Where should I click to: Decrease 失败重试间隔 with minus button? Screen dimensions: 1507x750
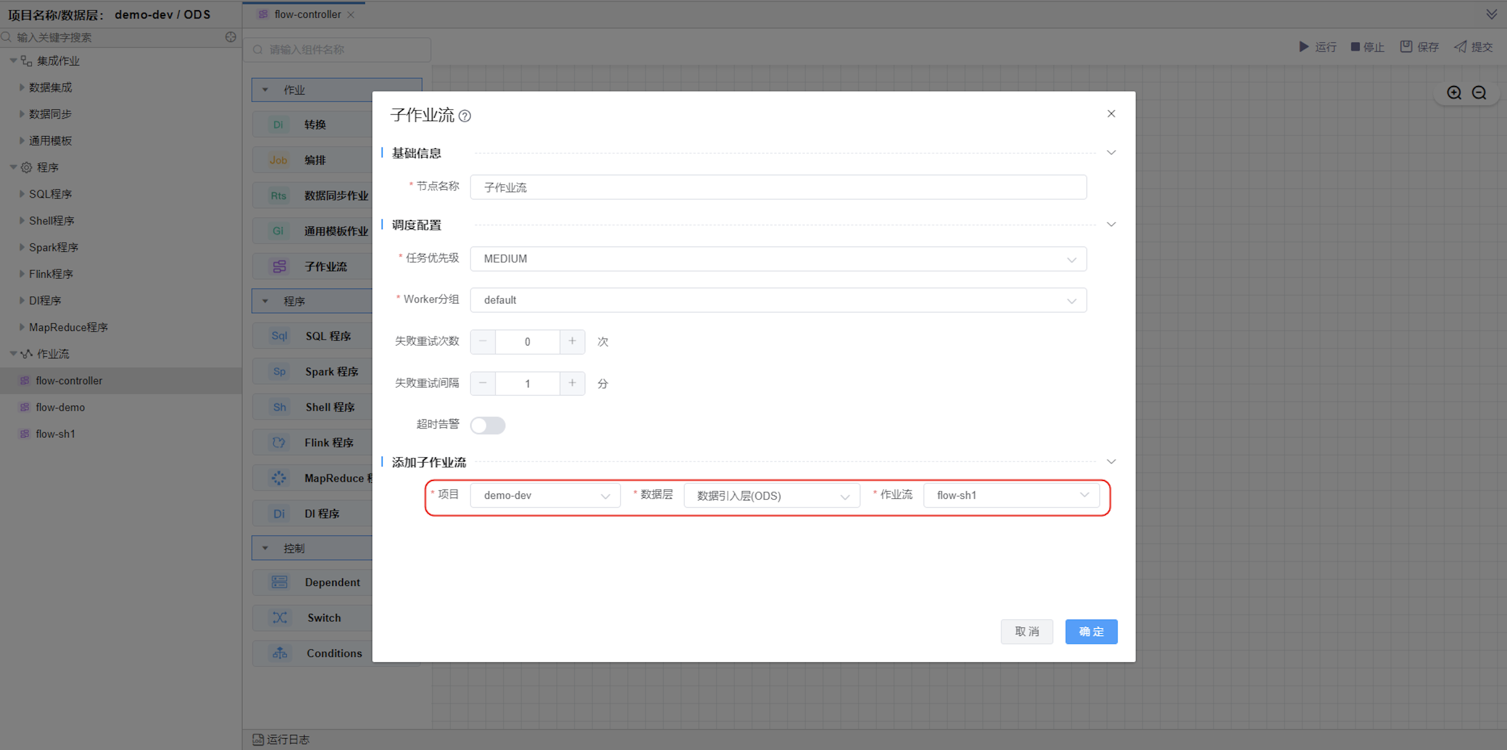(482, 383)
